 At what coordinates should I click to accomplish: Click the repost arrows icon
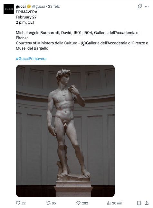point(48,203)
